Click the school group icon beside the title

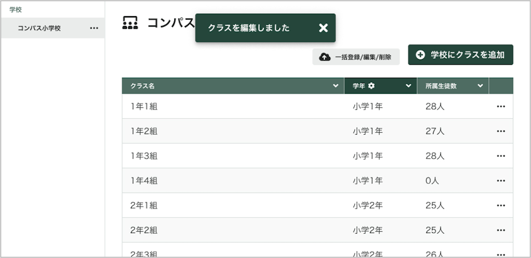click(130, 23)
